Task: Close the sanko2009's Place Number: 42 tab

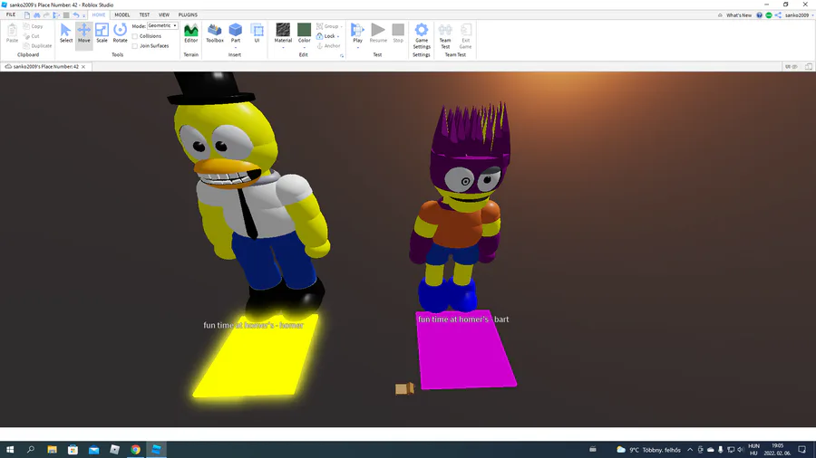Action: point(83,66)
